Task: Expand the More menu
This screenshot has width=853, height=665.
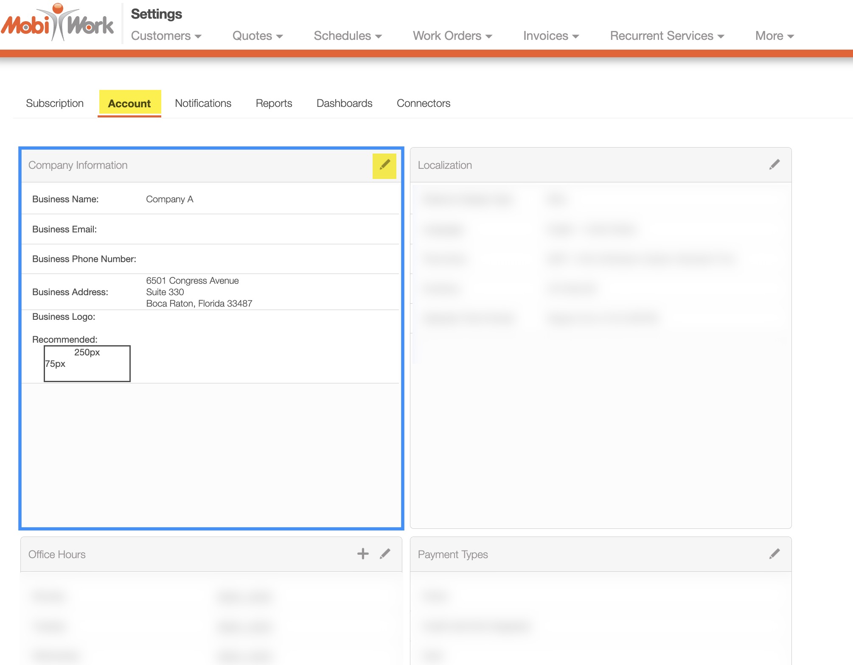Action: tap(774, 36)
